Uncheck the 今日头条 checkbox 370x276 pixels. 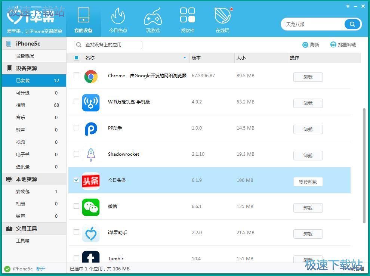[x=77, y=180]
